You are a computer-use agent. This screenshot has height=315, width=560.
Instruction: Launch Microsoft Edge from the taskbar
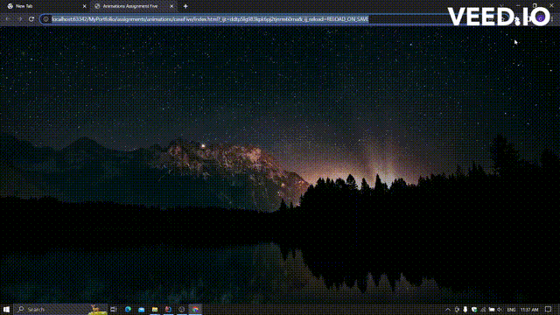coord(128,309)
